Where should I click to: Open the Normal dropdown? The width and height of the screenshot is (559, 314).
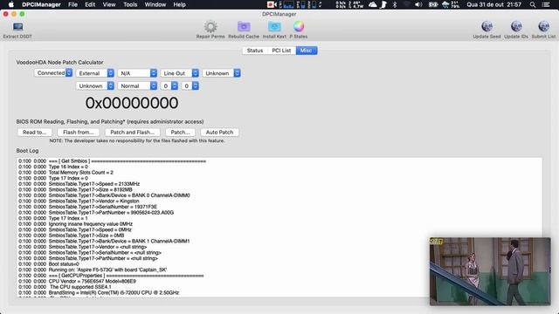coord(137,85)
